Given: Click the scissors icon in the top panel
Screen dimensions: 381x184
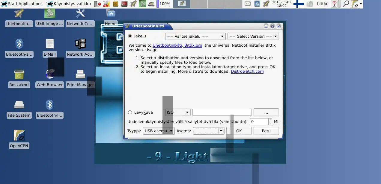Looking at the screenshot, I should pos(106,4).
